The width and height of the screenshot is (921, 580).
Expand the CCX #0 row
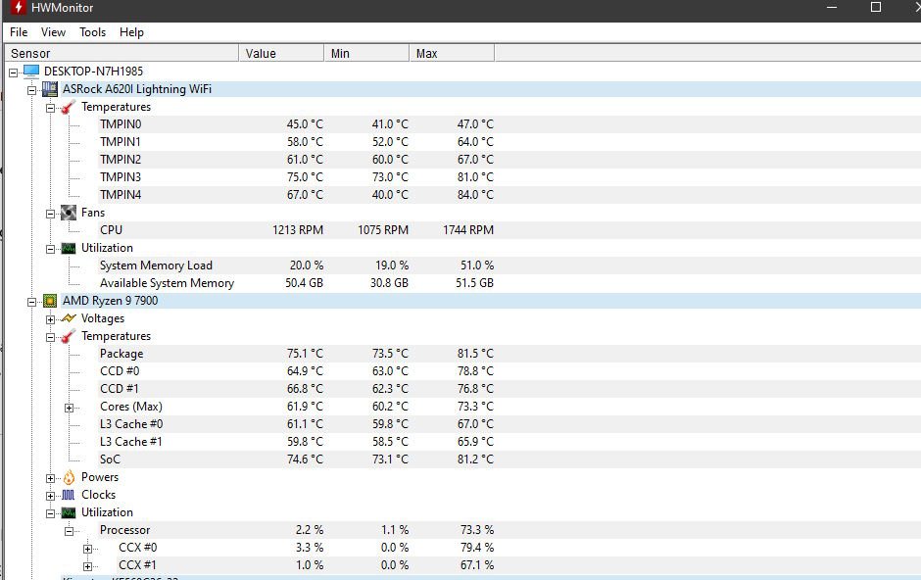[87, 549]
